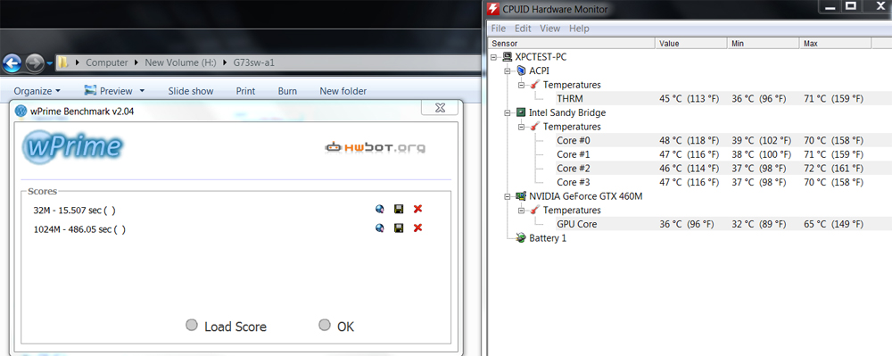The width and height of the screenshot is (892, 356).
Task: Click the Battery 1 icon
Action: [x=521, y=237]
